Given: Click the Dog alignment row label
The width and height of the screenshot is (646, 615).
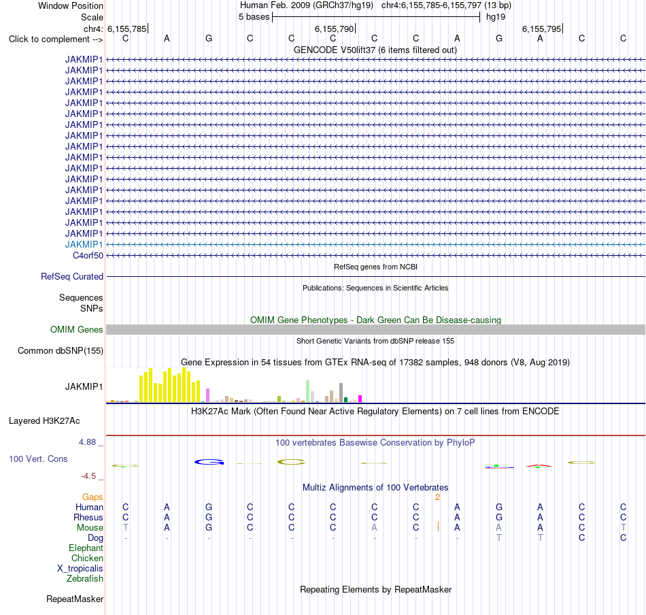Looking at the screenshot, I should (96, 538).
